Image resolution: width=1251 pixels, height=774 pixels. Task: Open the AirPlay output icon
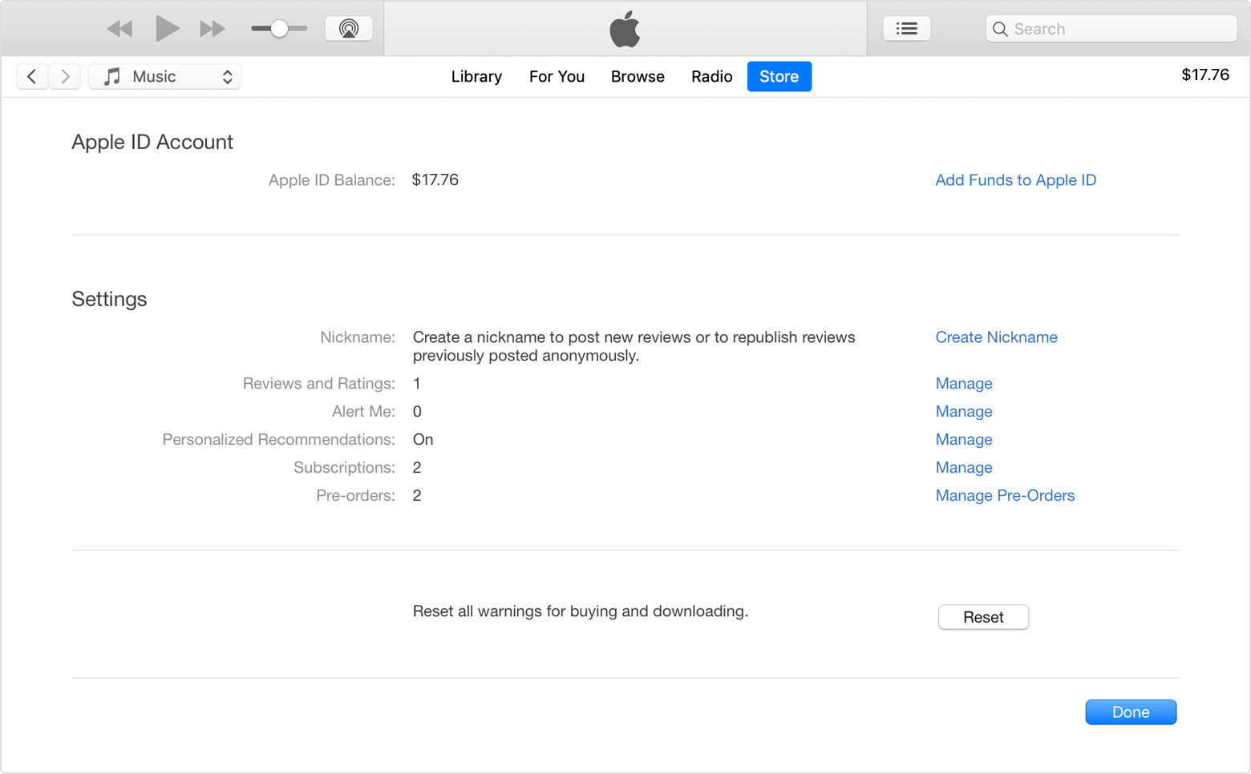tap(349, 29)
